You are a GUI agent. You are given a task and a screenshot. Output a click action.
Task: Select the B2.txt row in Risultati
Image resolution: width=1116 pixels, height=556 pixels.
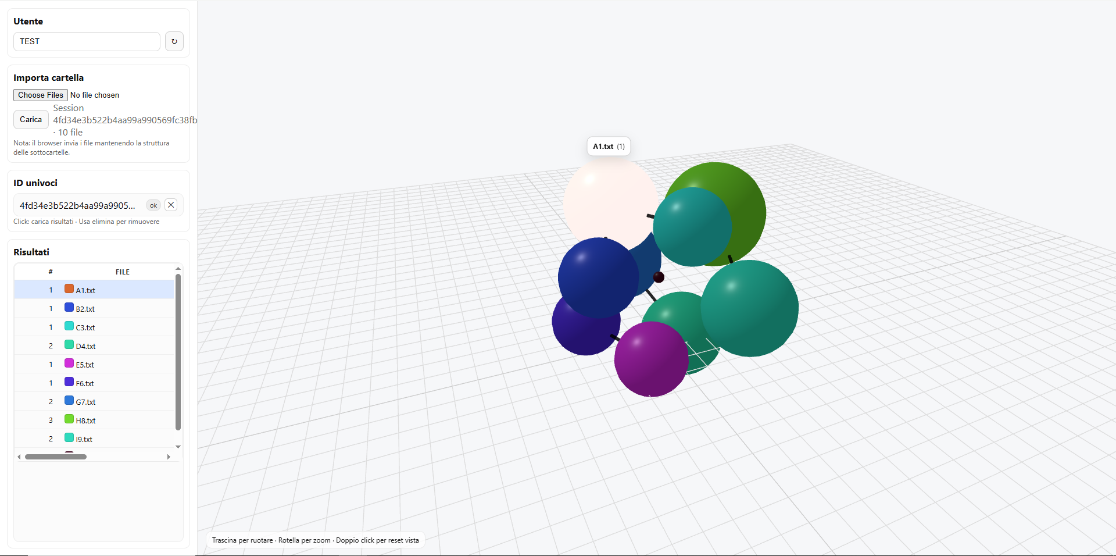(x=94, y=309)
